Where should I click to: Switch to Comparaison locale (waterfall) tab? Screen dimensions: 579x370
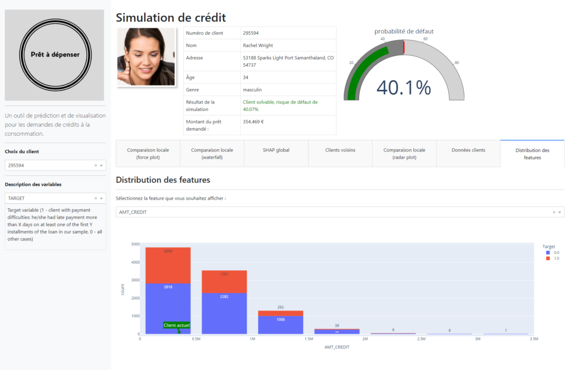pyautogui.click(x=211, y=153)
